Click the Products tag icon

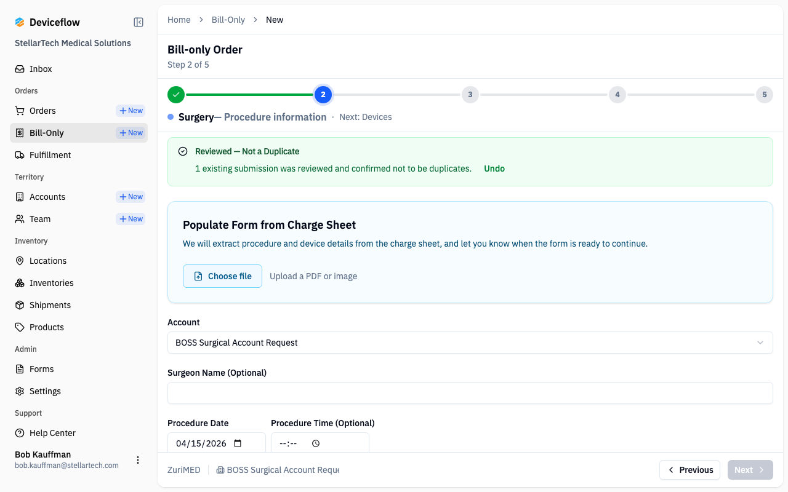[20, 327]
